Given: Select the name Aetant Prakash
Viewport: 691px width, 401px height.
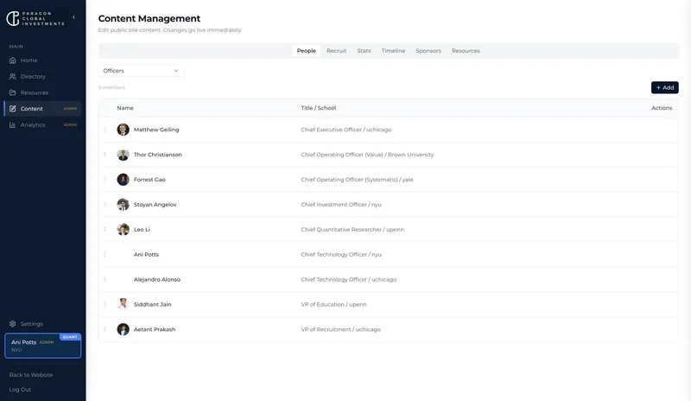Looking at the screenshot, I should pyautogui.click(x=155, y=329).
